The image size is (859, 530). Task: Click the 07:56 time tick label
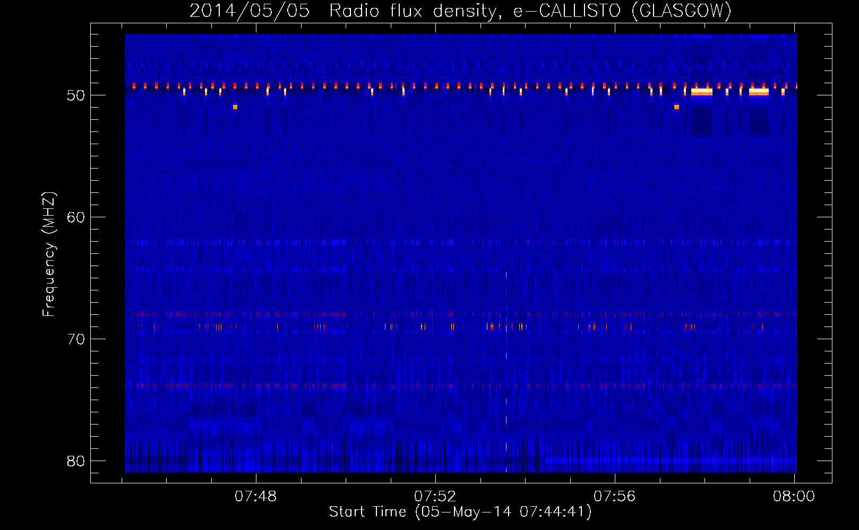click(615, 497)
